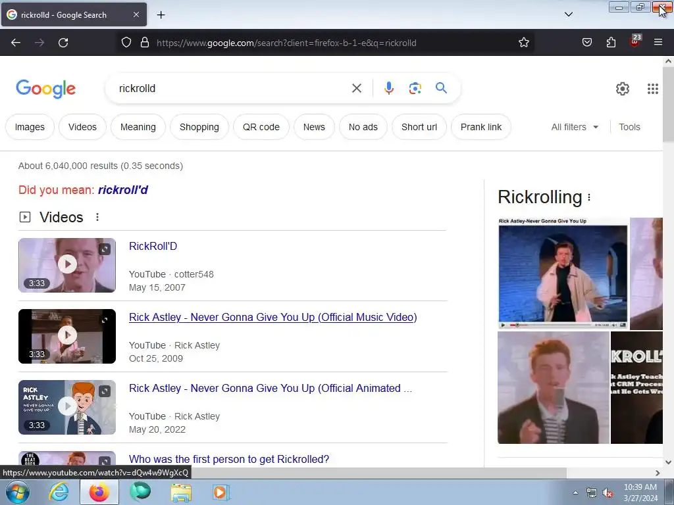Open Windows Explorer folder on taskbar
The image size is (674, 505).
click(x=181, y=493)
